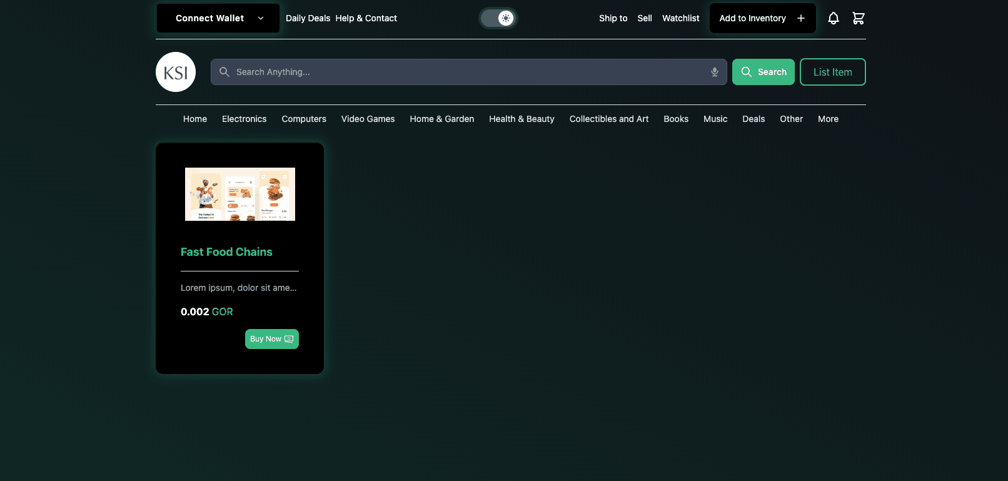This screenshot has width=1008, height=481.
Task: Open Collectibles and Art category
Action: 608,119
